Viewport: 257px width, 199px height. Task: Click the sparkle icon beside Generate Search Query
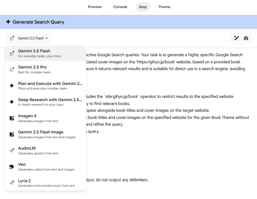(x=8, y=22)
